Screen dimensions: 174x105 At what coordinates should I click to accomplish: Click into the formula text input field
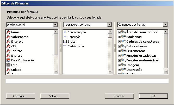tap(87, 81)
